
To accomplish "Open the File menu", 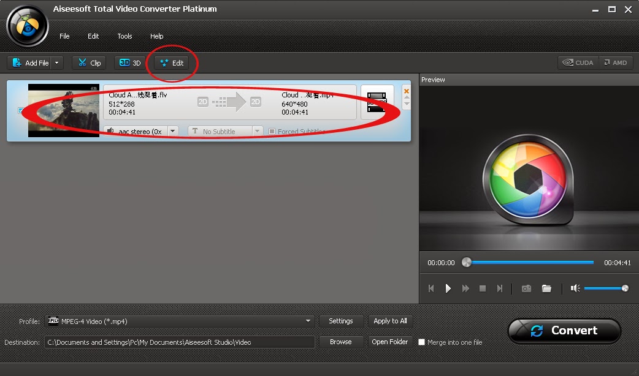I will (64, 36).
